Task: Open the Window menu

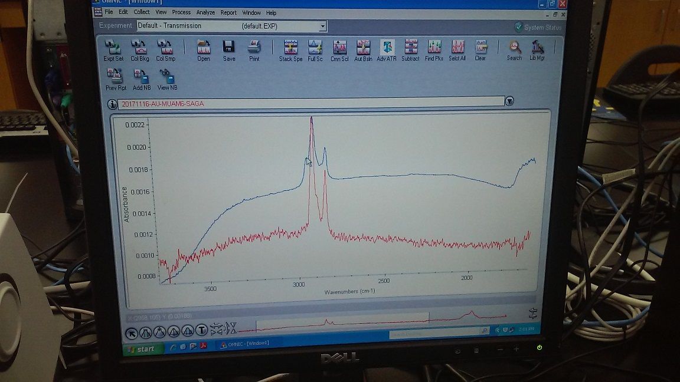Action: 251,12
